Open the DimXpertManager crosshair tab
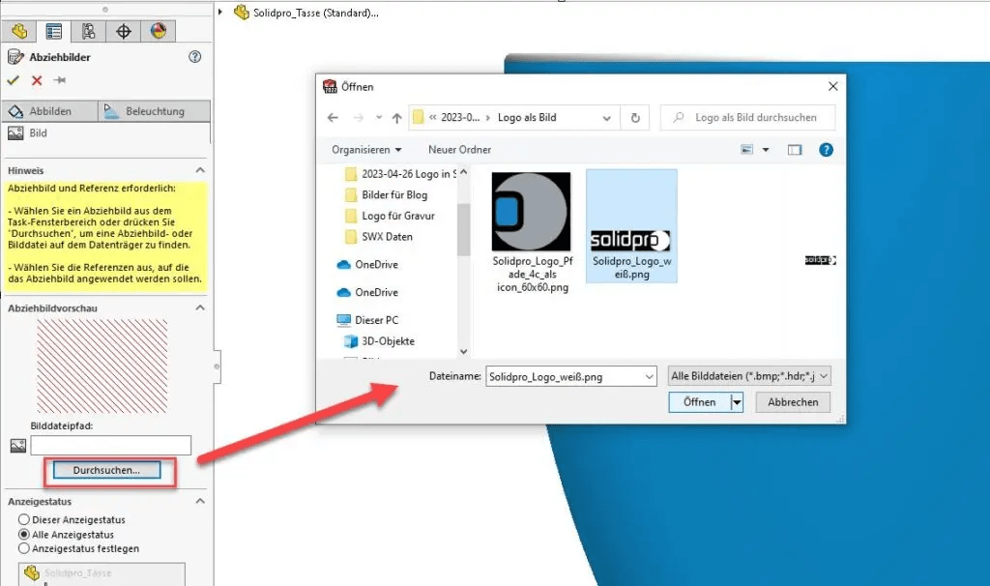990x586 pixels. click(x=124, y=31)
